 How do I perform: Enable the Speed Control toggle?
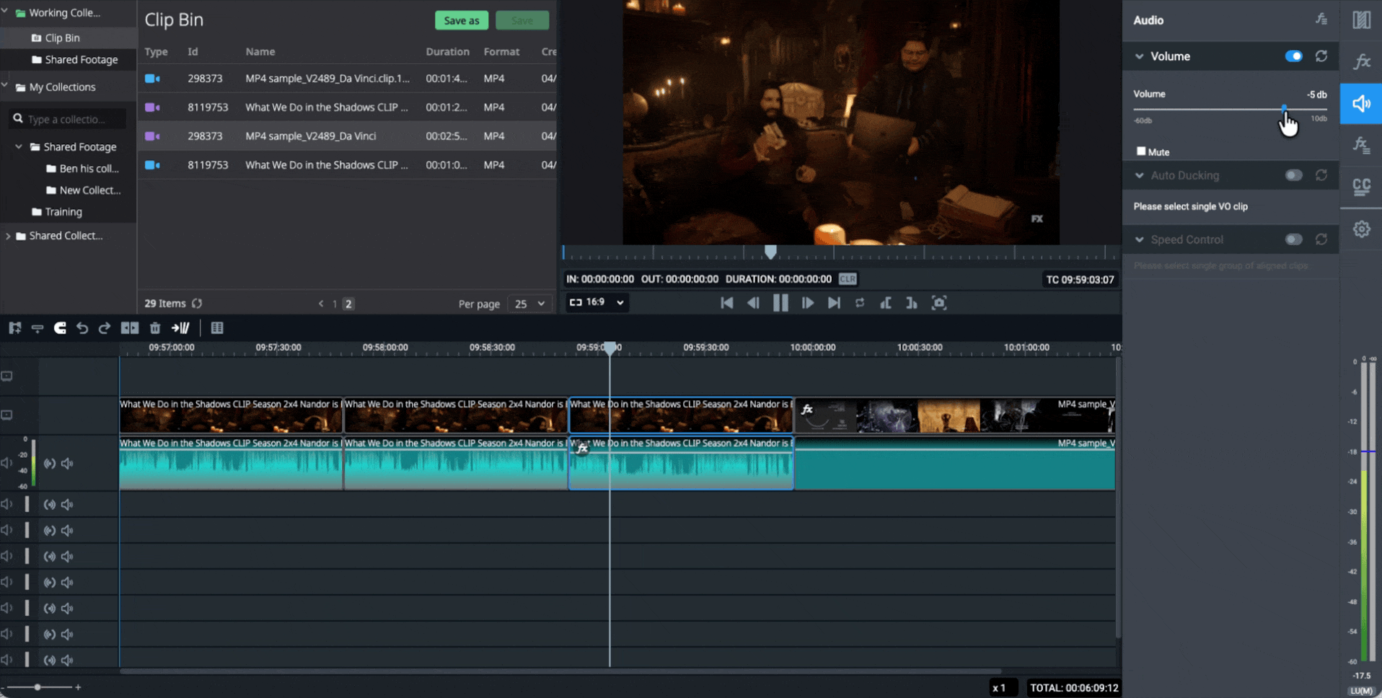1293,239
